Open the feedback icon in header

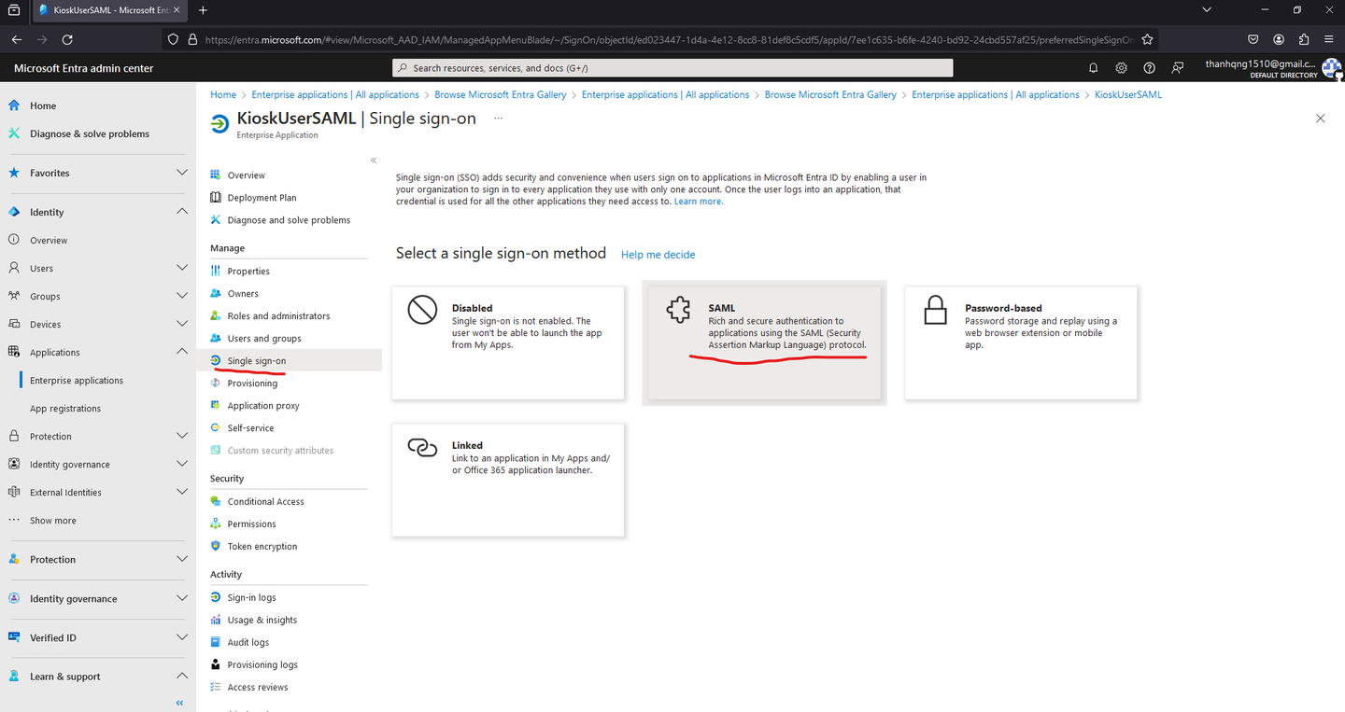click(x=1177, y=68)
